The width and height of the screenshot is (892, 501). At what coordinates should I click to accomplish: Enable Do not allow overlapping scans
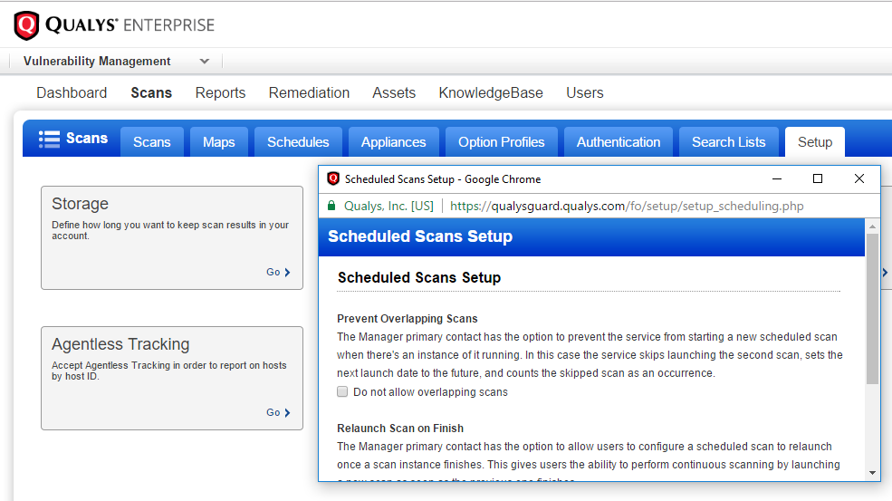point(342,392)
